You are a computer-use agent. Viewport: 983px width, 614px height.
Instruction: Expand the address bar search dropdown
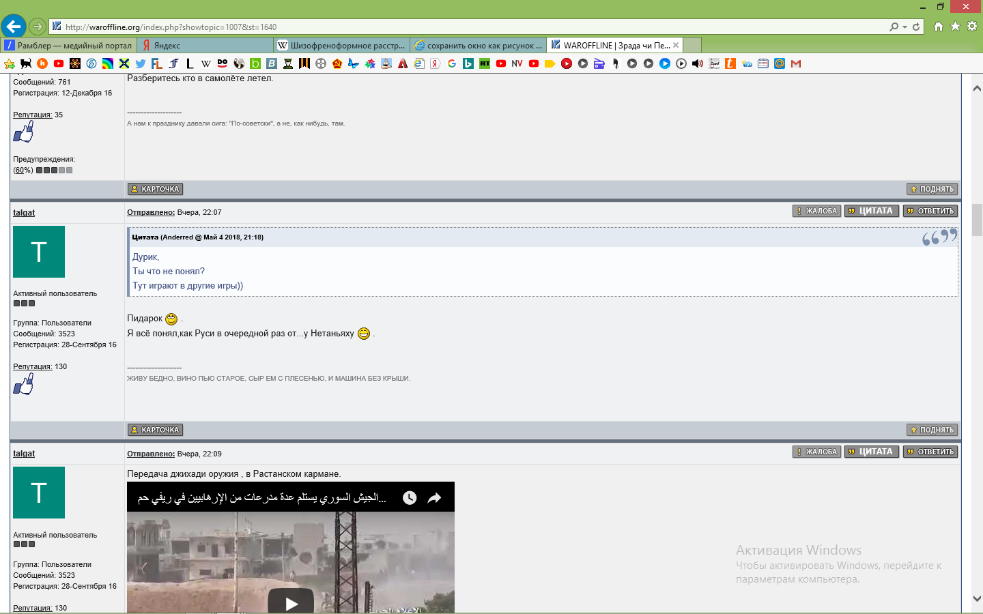click(x=905, y=27)
